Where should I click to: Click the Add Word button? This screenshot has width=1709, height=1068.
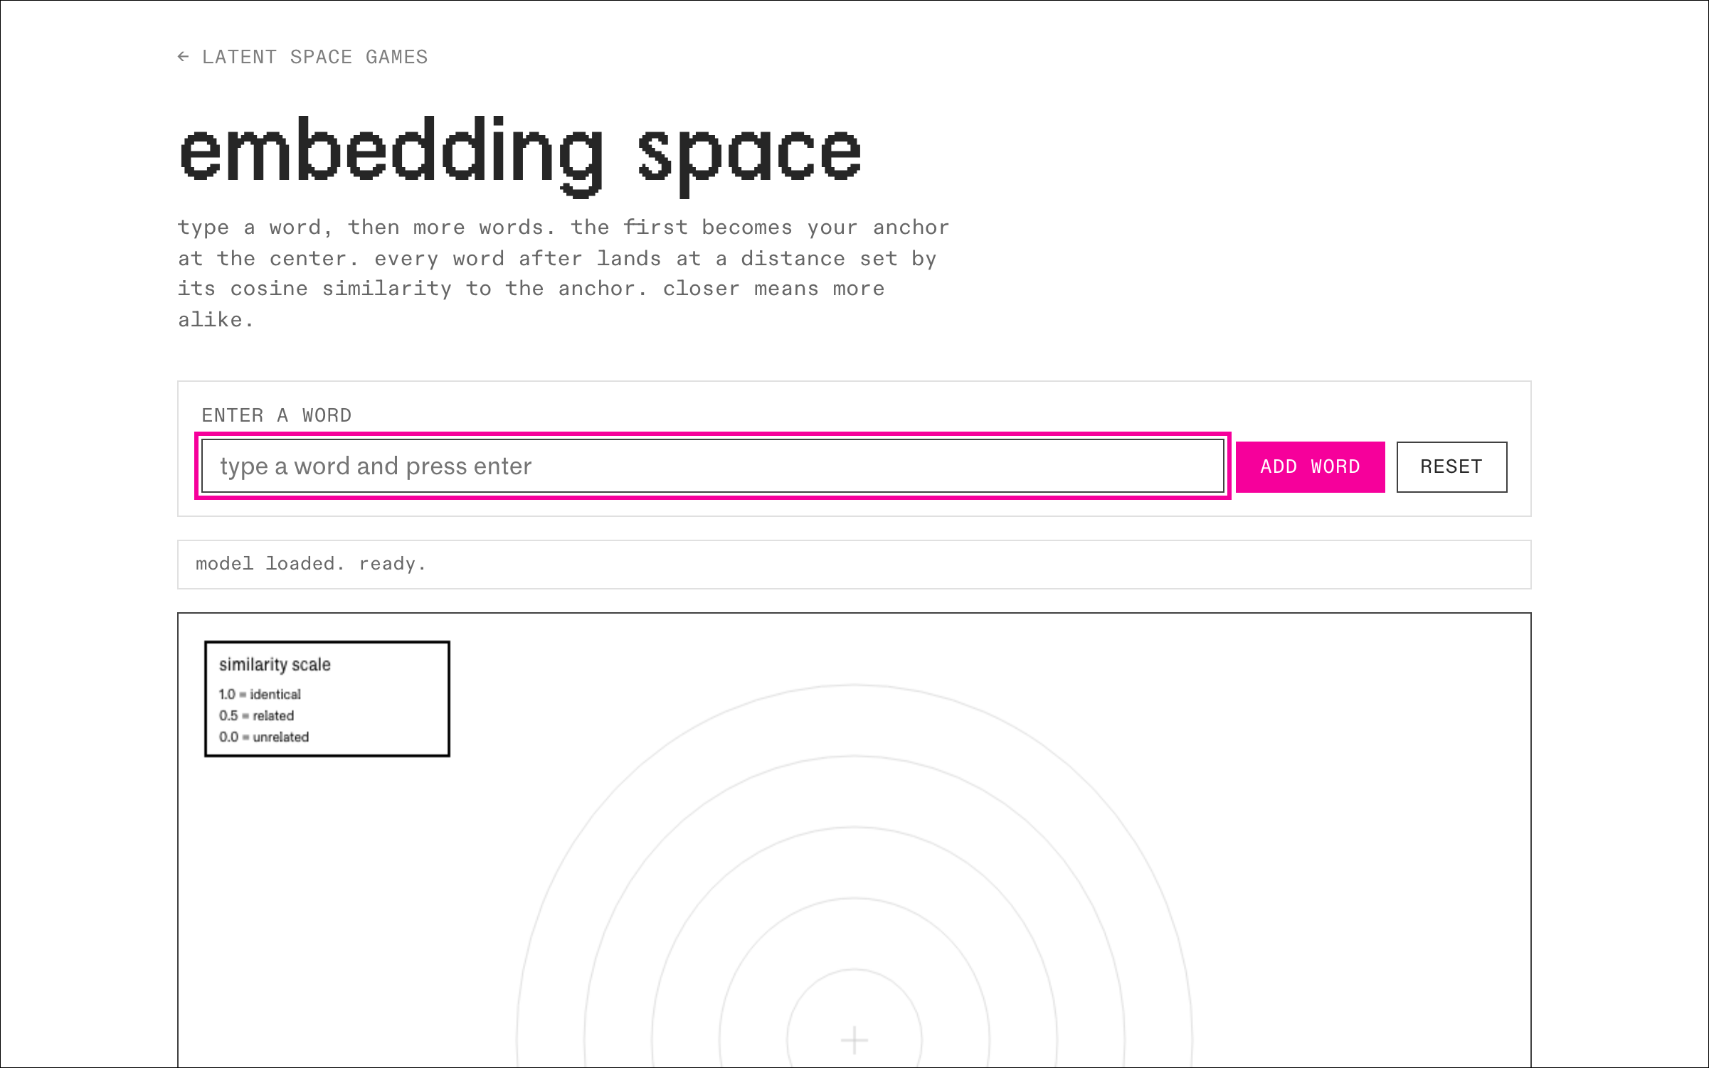pos(1310,466)
